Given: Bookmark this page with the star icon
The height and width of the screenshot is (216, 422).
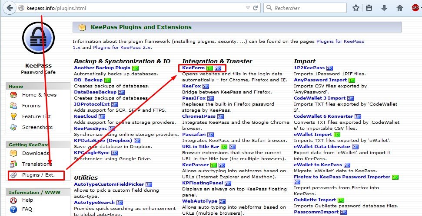Looking at the screenshot, I should coord(356,8).
